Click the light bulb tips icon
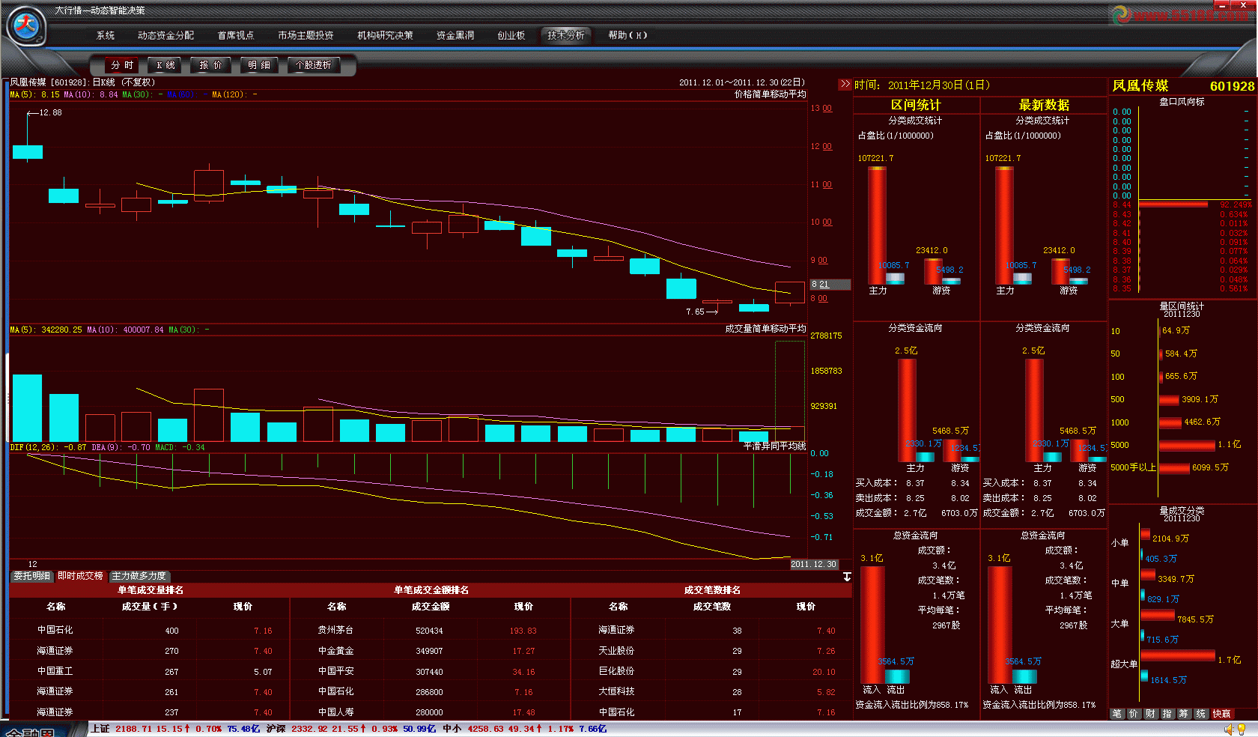Viewport: 1258px width, 737px height. (1242, 730)
